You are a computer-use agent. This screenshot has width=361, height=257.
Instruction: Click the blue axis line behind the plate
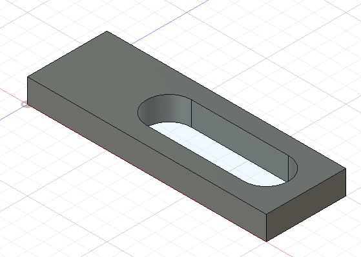point(170,22)
